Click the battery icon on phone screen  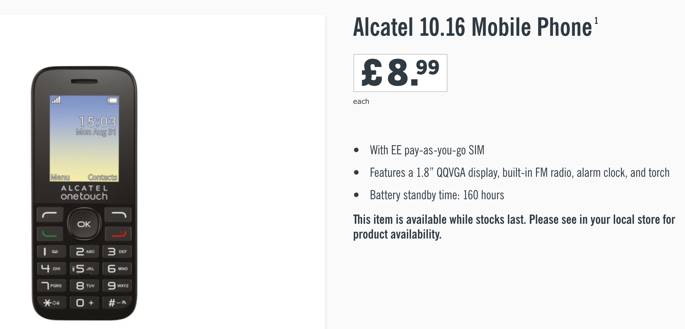pos(112,101)
